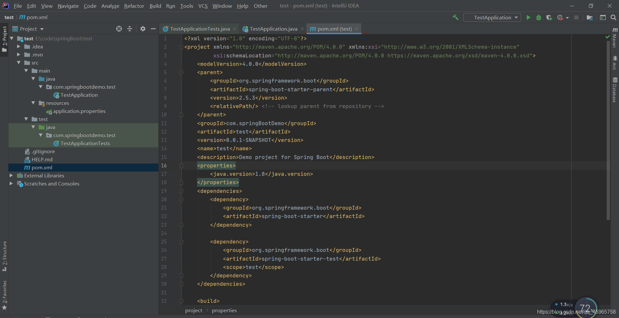Select HELP.md file

click(x=42, y=159)
